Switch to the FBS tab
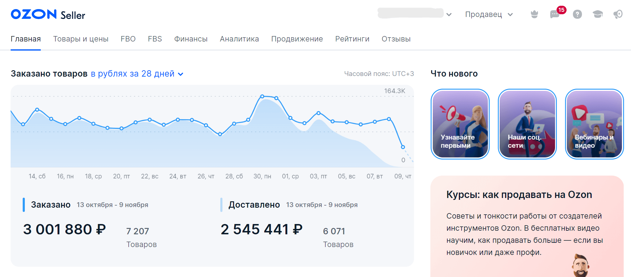This screenshot has width=631, height=277. 155,39
